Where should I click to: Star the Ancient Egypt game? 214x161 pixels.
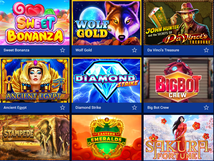62,107
